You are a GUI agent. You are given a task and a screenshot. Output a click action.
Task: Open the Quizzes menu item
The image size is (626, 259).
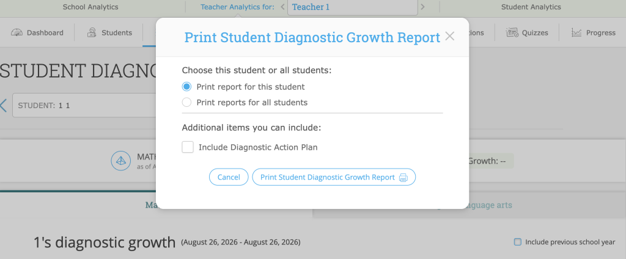(x=527, y=33)
